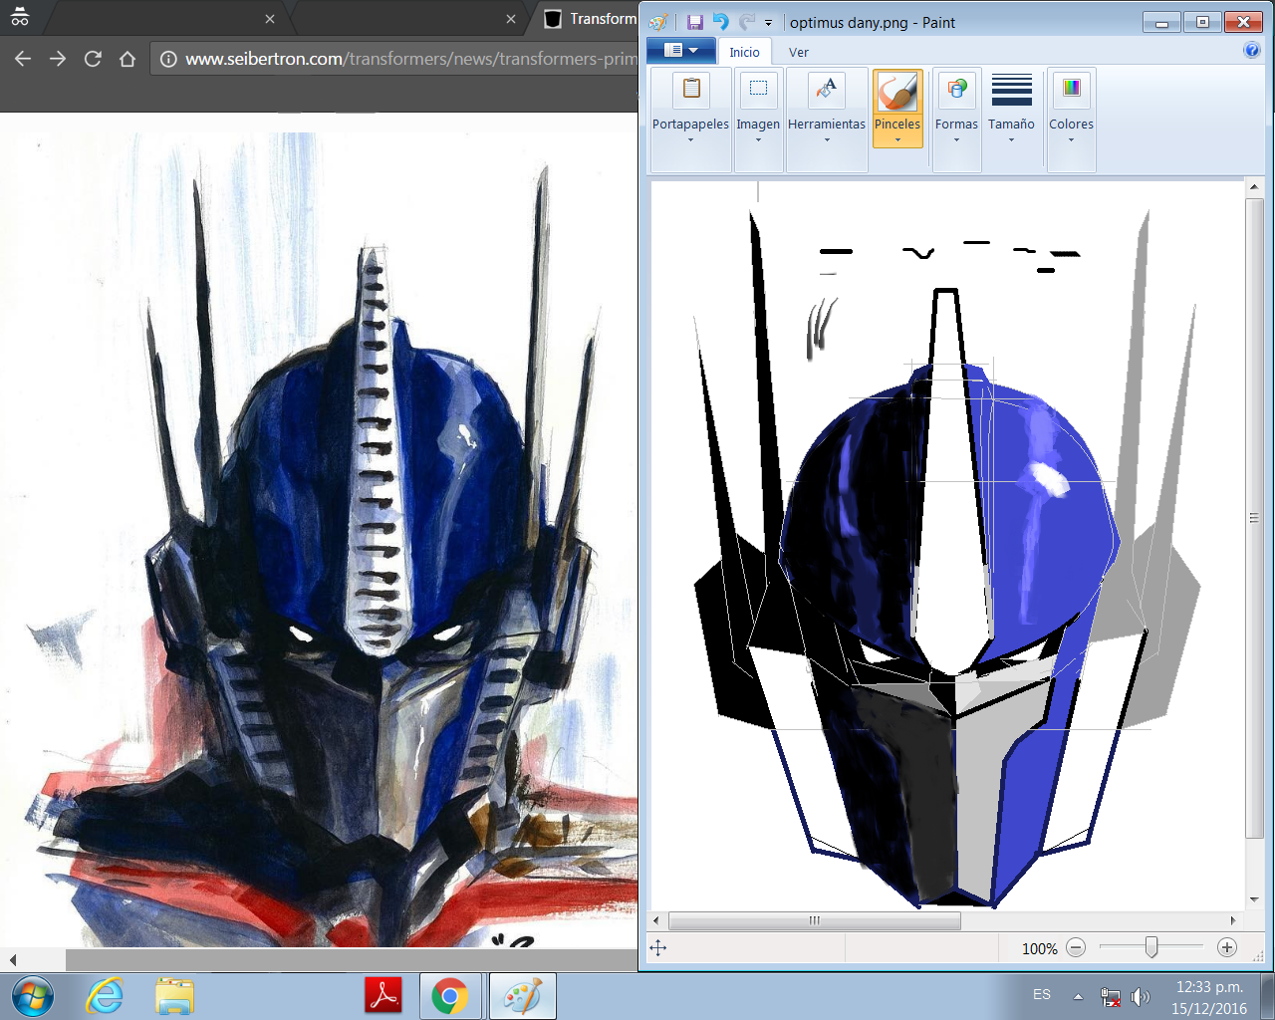Click the Imagen selection icon
Screen dimensions: 1275x1020
pos(758,90)
